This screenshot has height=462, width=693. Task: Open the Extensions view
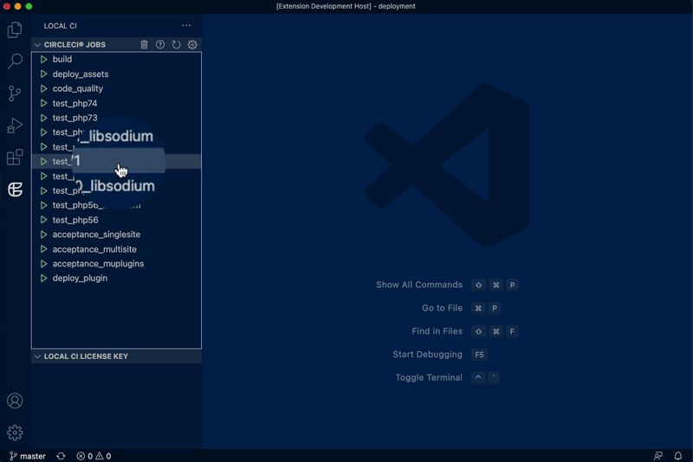coord(15,157)
